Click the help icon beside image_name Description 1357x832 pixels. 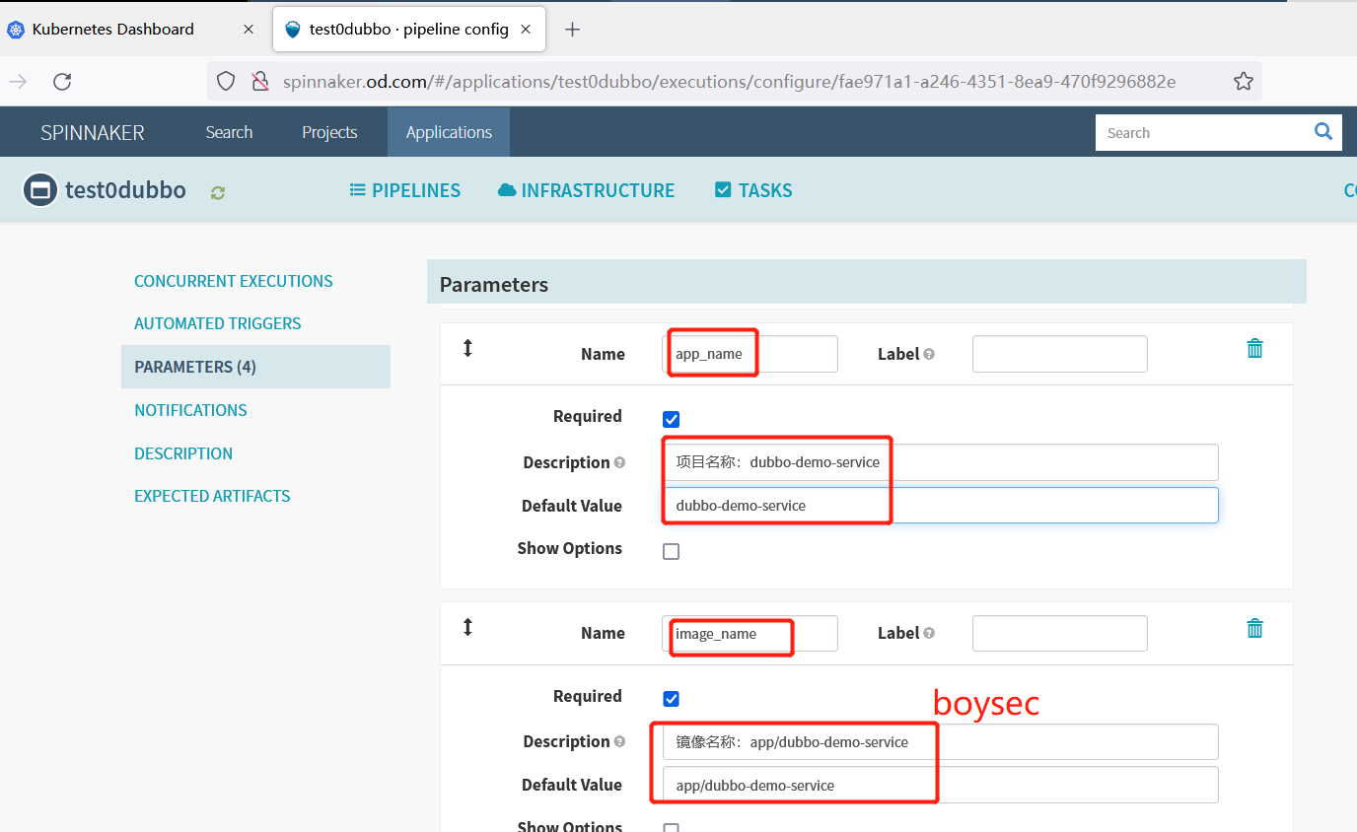click(619, 741)
